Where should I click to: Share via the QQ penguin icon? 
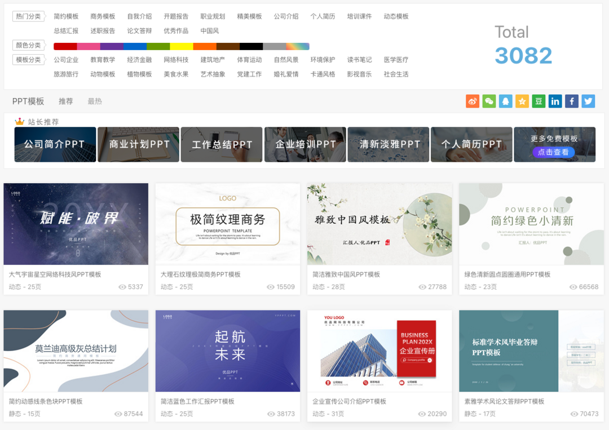[x=506, y=101]
